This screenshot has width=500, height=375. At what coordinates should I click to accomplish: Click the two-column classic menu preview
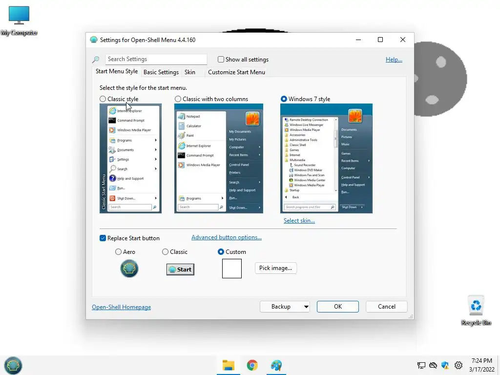click(x=219, y=159)
